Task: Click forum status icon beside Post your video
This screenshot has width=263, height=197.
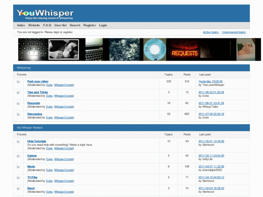Action: 18,82
